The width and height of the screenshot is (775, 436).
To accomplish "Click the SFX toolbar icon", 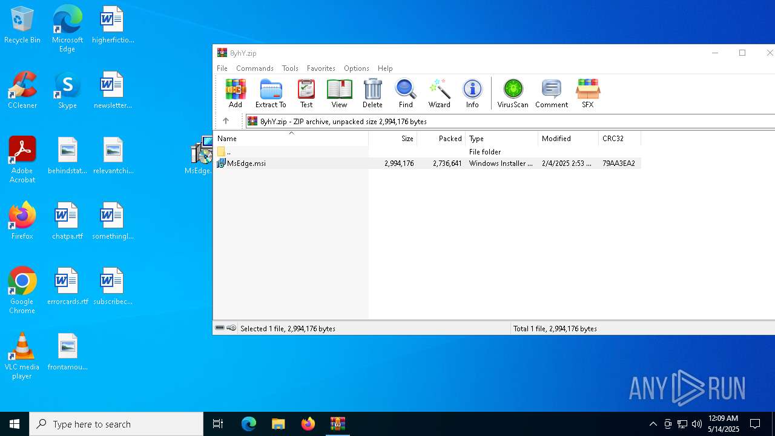I will tap(587, 93).
